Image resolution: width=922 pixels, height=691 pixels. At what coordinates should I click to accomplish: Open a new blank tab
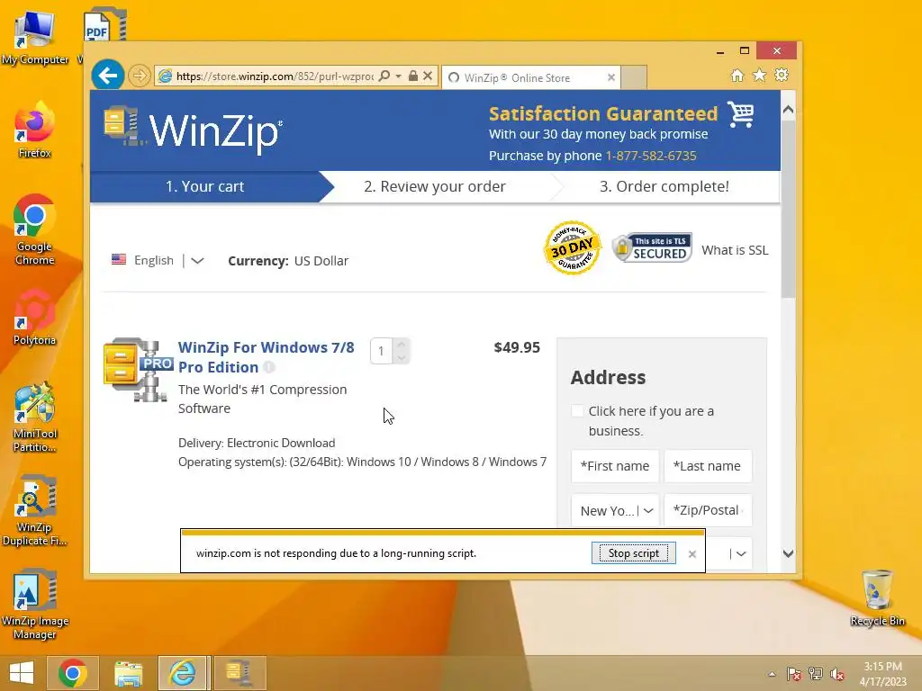coord(634,77)
